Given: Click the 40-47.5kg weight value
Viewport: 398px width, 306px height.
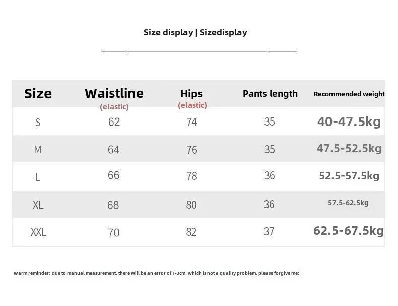Looking at the screenshot, I should (x=349, y=121).
